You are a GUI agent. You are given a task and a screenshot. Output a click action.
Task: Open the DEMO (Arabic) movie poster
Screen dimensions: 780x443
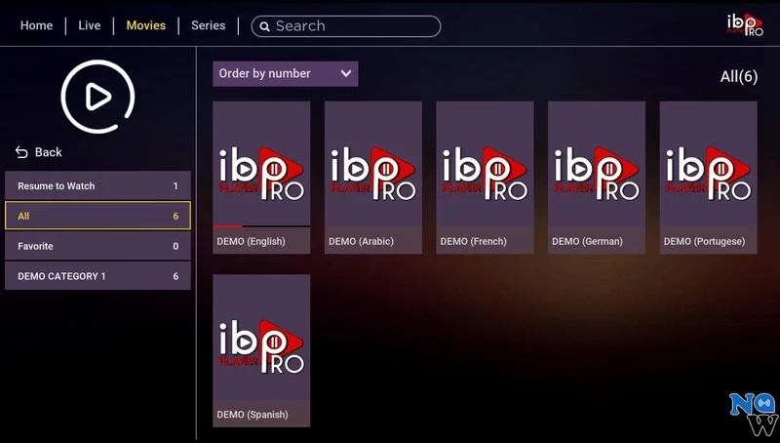pyautogui.click(x=373, y=166)
